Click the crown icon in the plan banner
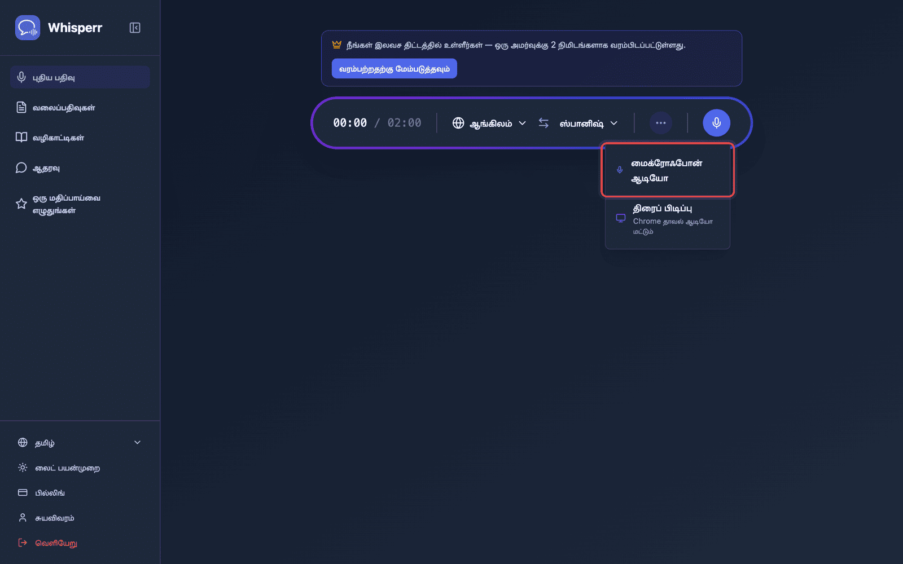The height and width of the screenshot is (564, 903). [x=337, y=45]
